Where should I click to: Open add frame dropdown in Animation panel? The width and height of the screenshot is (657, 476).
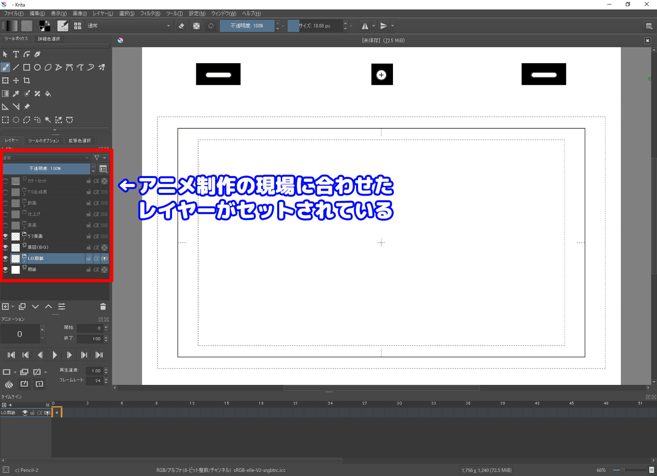tap(15, 372)
